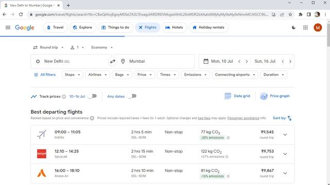Open the Google main menu hamburger
This screenshot has width=330, height=185.
8,27
